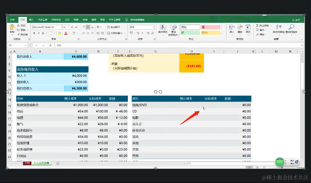Click the text orientation icon
The width and height of the screenshot is (311, 183).
coord(98,27)
